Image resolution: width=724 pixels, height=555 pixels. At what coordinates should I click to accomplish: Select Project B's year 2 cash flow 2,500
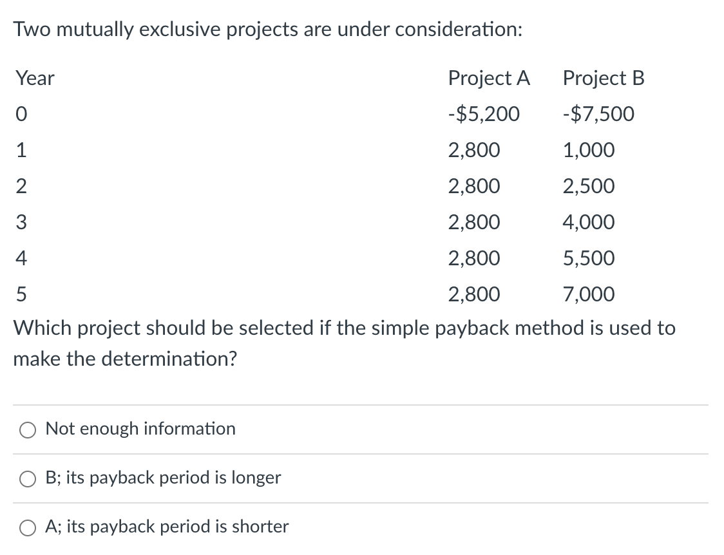point(588,186)
